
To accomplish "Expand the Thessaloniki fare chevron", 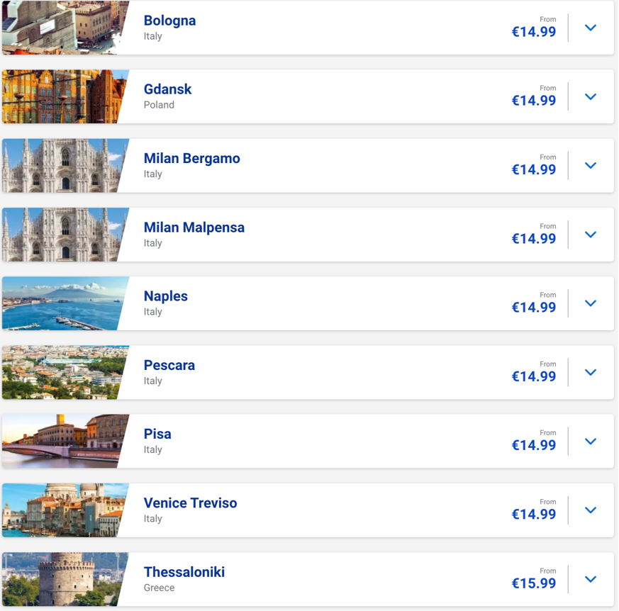I will (590, 579).
